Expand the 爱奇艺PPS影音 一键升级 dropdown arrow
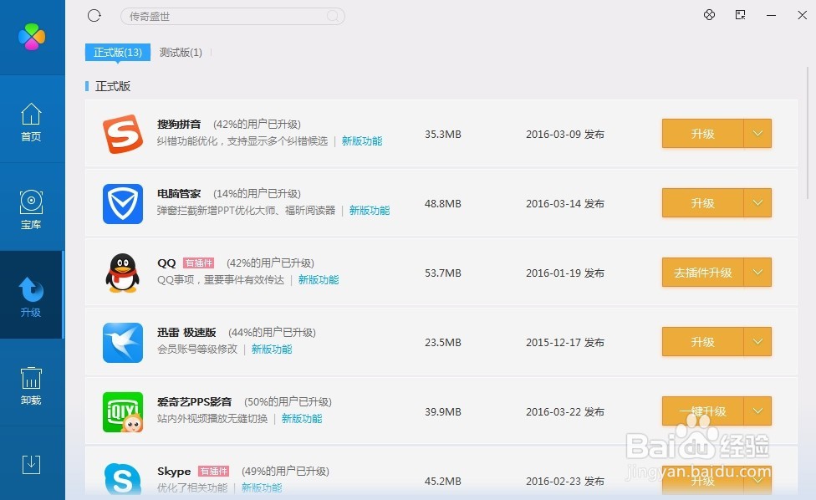 pyautogui.click(x=757, y=411)
